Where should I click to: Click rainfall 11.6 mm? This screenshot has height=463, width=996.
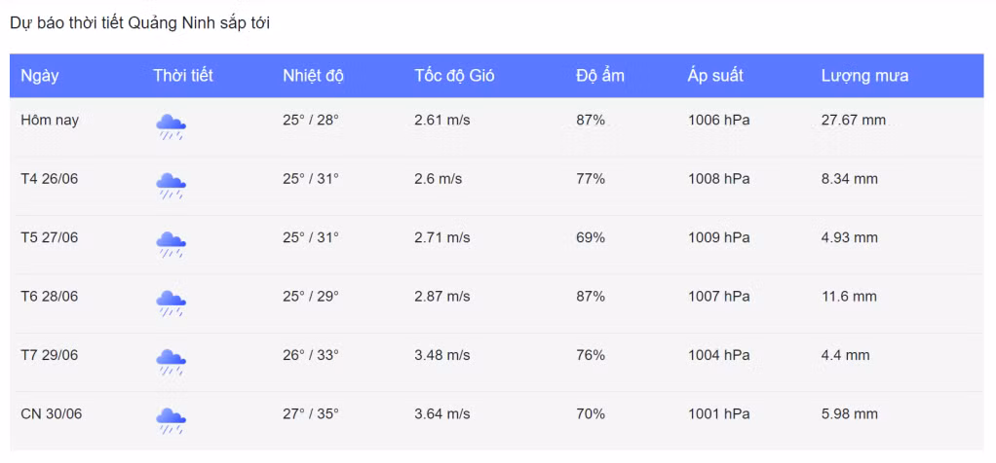(x=849, y=297)
